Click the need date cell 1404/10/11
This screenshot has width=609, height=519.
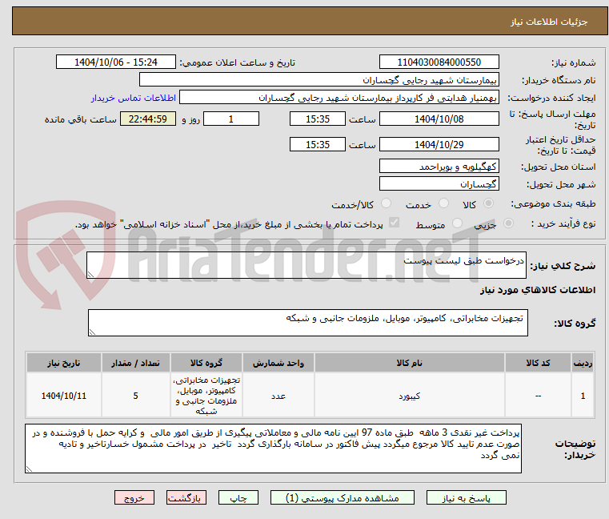64,396
